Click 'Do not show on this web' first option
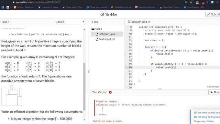Viewport: 220px width, 124px height. coord(207,113)
